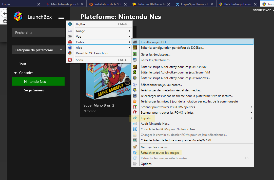Image resolution: width=274 pixels, height=180 pixels.
Task: Click the Impoter green arrow icon
Action: tap(135, 118)
